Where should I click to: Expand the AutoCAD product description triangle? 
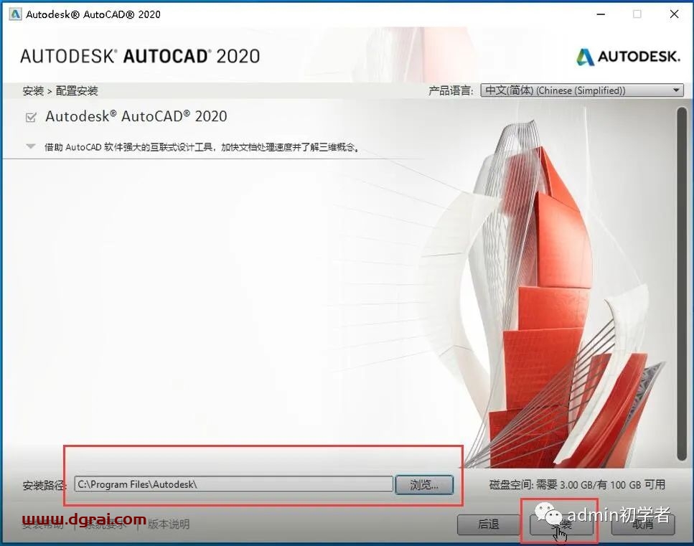tap(31, 146)
